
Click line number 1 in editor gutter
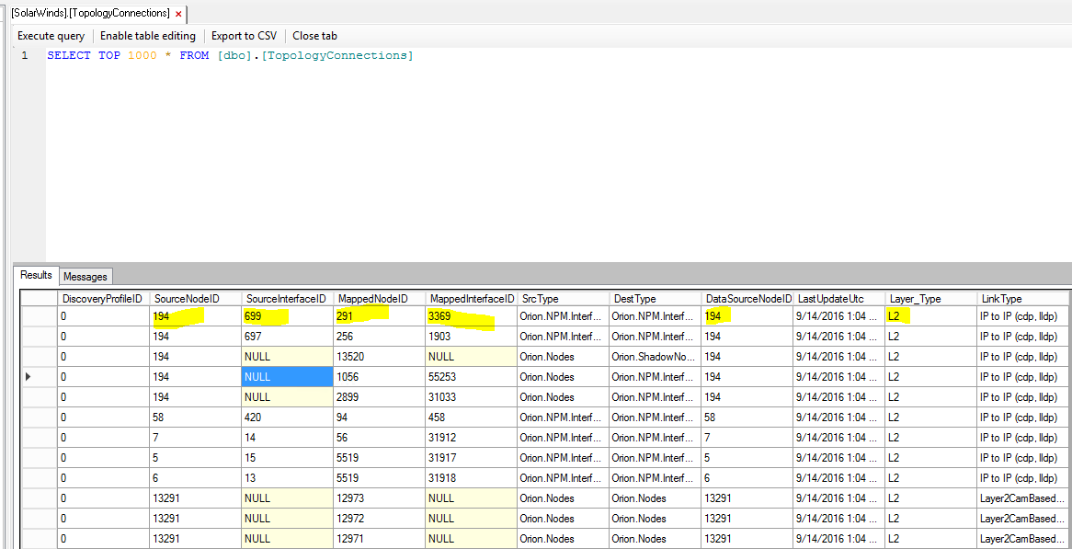pyautogui.click(x=25, y=55)
